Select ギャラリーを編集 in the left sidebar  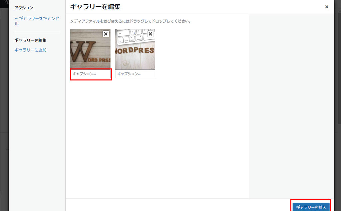(x=30, y=40)
